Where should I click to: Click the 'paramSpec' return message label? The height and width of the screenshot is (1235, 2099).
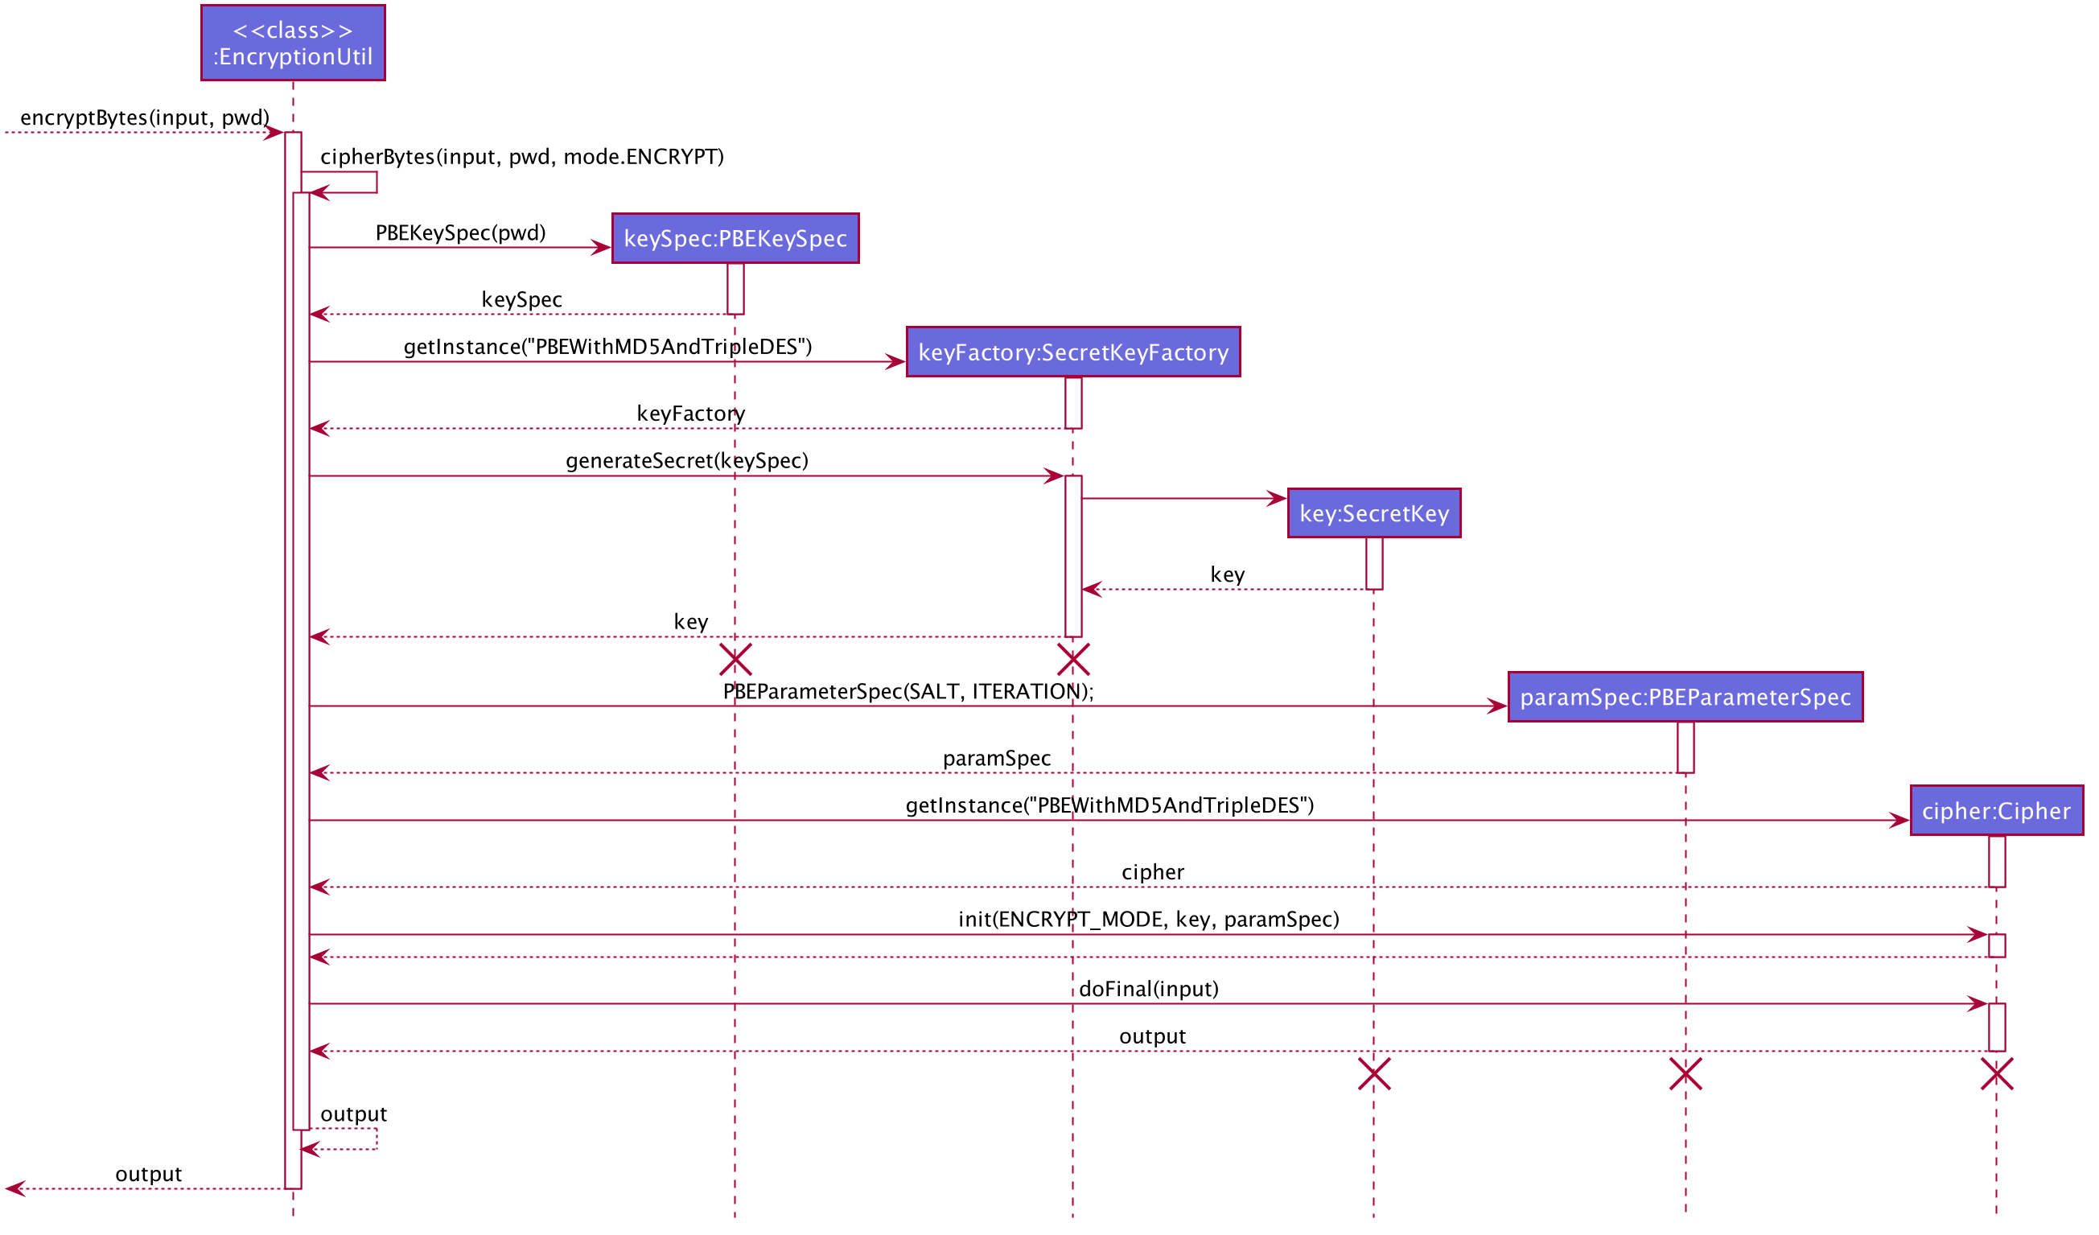click(x=998, y=760)
